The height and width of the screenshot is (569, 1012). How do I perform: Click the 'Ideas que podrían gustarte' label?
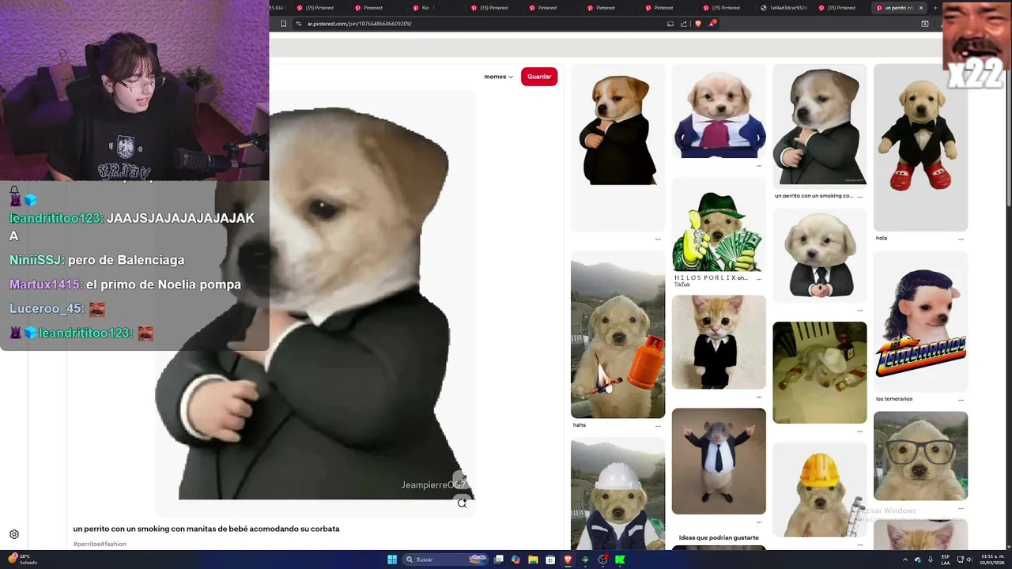point(719,537)
